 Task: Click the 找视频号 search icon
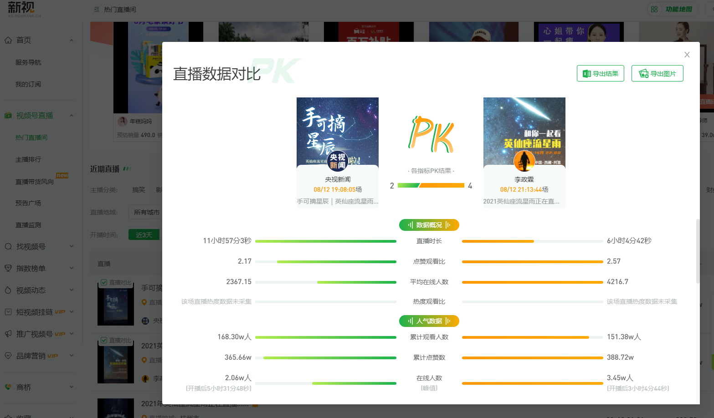coord(8,246)
